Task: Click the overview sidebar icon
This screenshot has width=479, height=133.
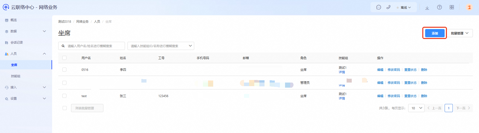Action: click(x=7, y=20)
